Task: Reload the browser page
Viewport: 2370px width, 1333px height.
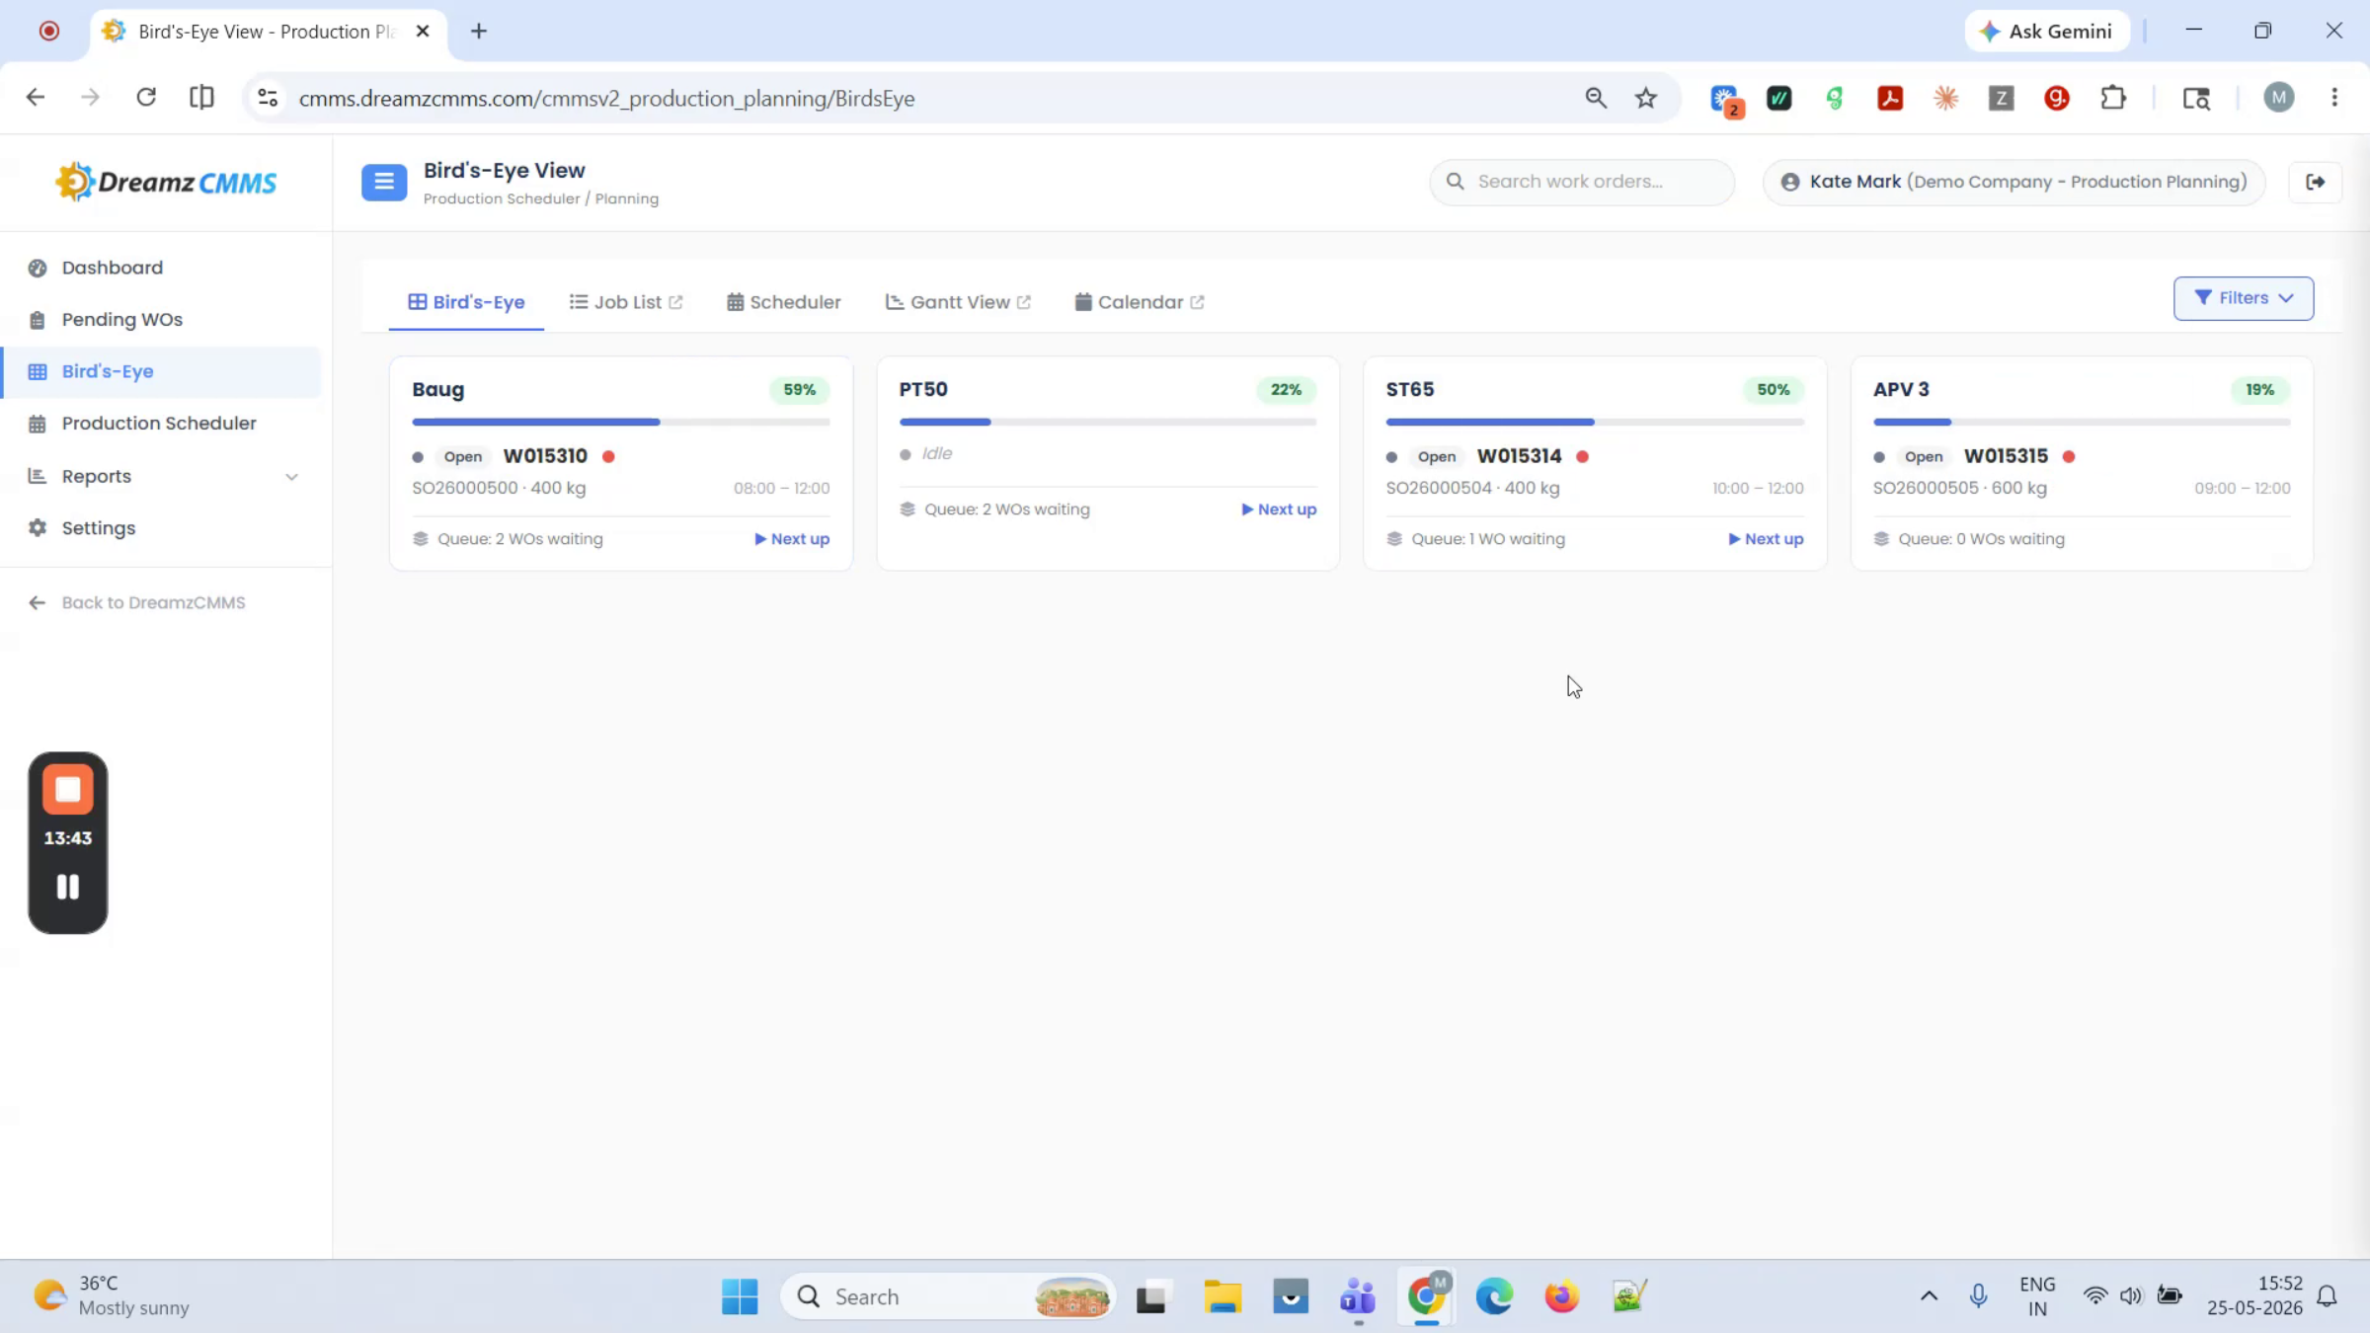Action: [146, 98]
